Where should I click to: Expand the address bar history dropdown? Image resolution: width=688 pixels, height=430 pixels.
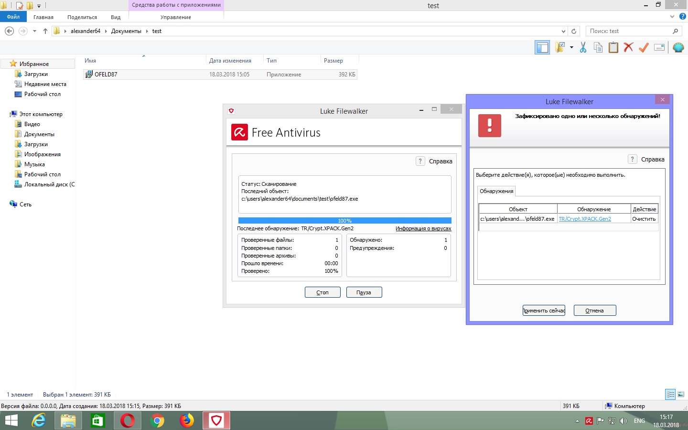click(x=563, y=31)
